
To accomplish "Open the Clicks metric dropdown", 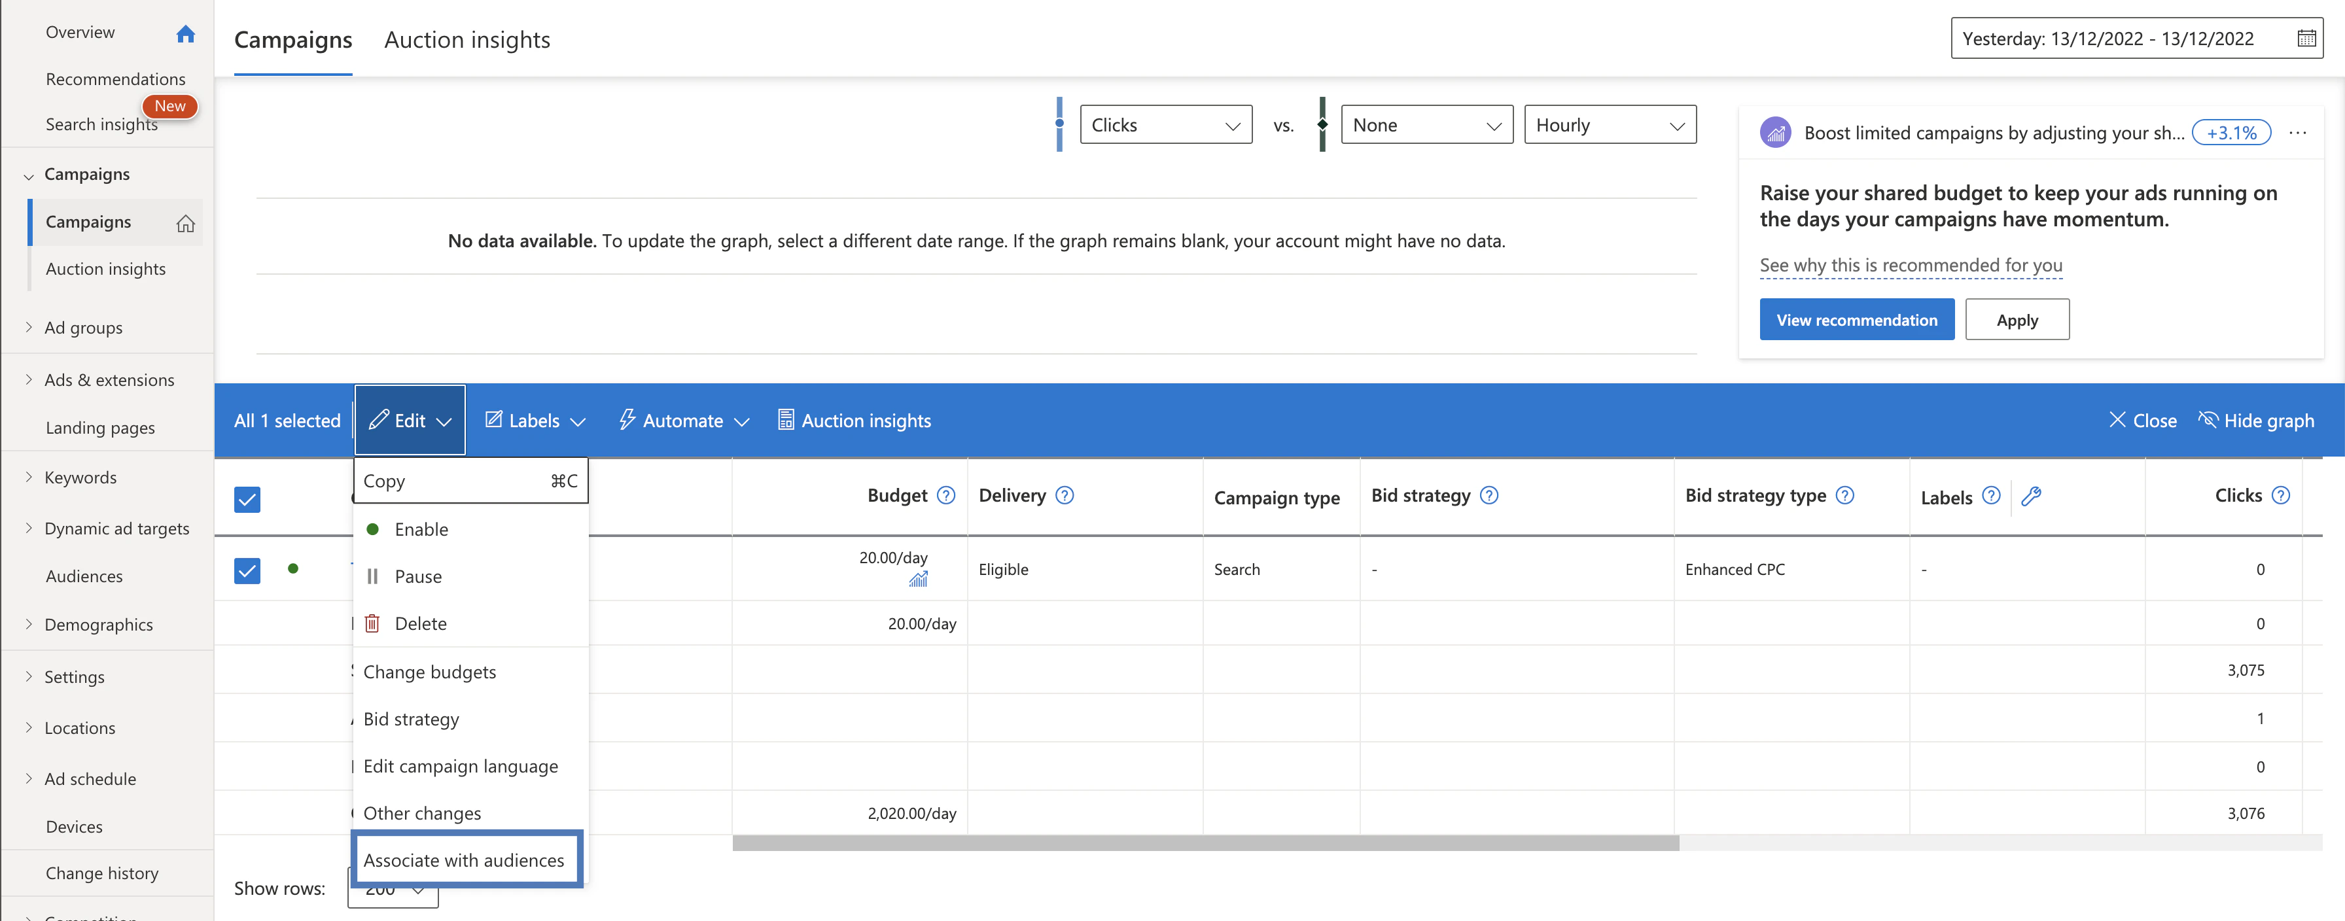I will coord(1165,125).
